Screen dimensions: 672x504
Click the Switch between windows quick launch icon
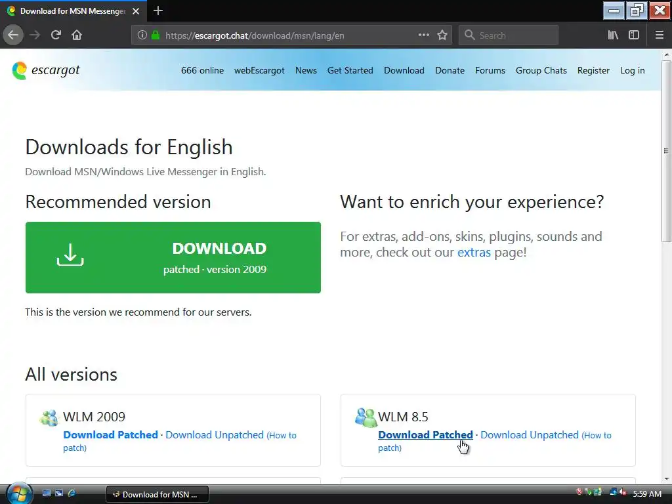click(58, 493)
